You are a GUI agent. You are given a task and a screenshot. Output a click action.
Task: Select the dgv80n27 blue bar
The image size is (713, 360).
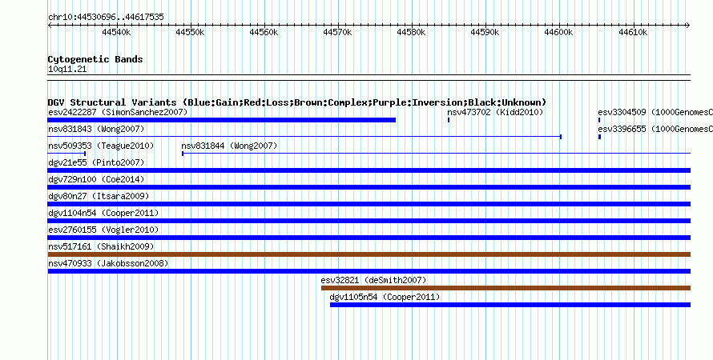369,204
